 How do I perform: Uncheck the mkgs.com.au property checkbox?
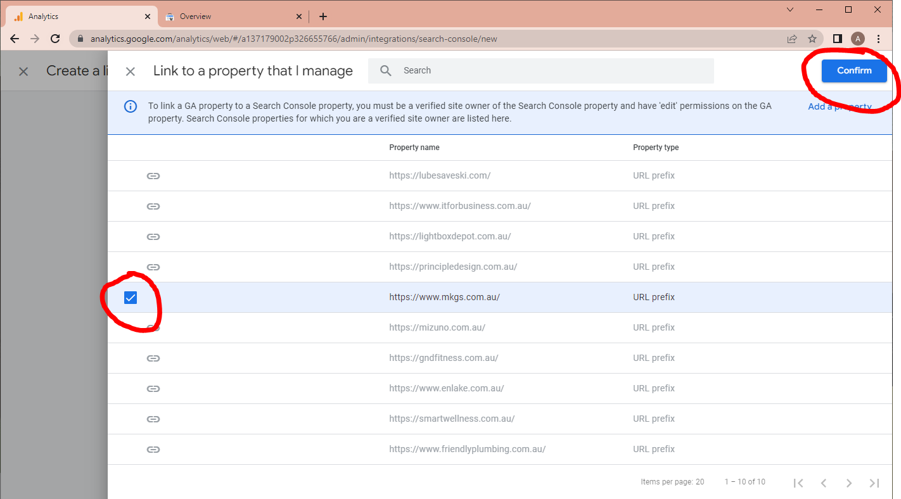131,298
